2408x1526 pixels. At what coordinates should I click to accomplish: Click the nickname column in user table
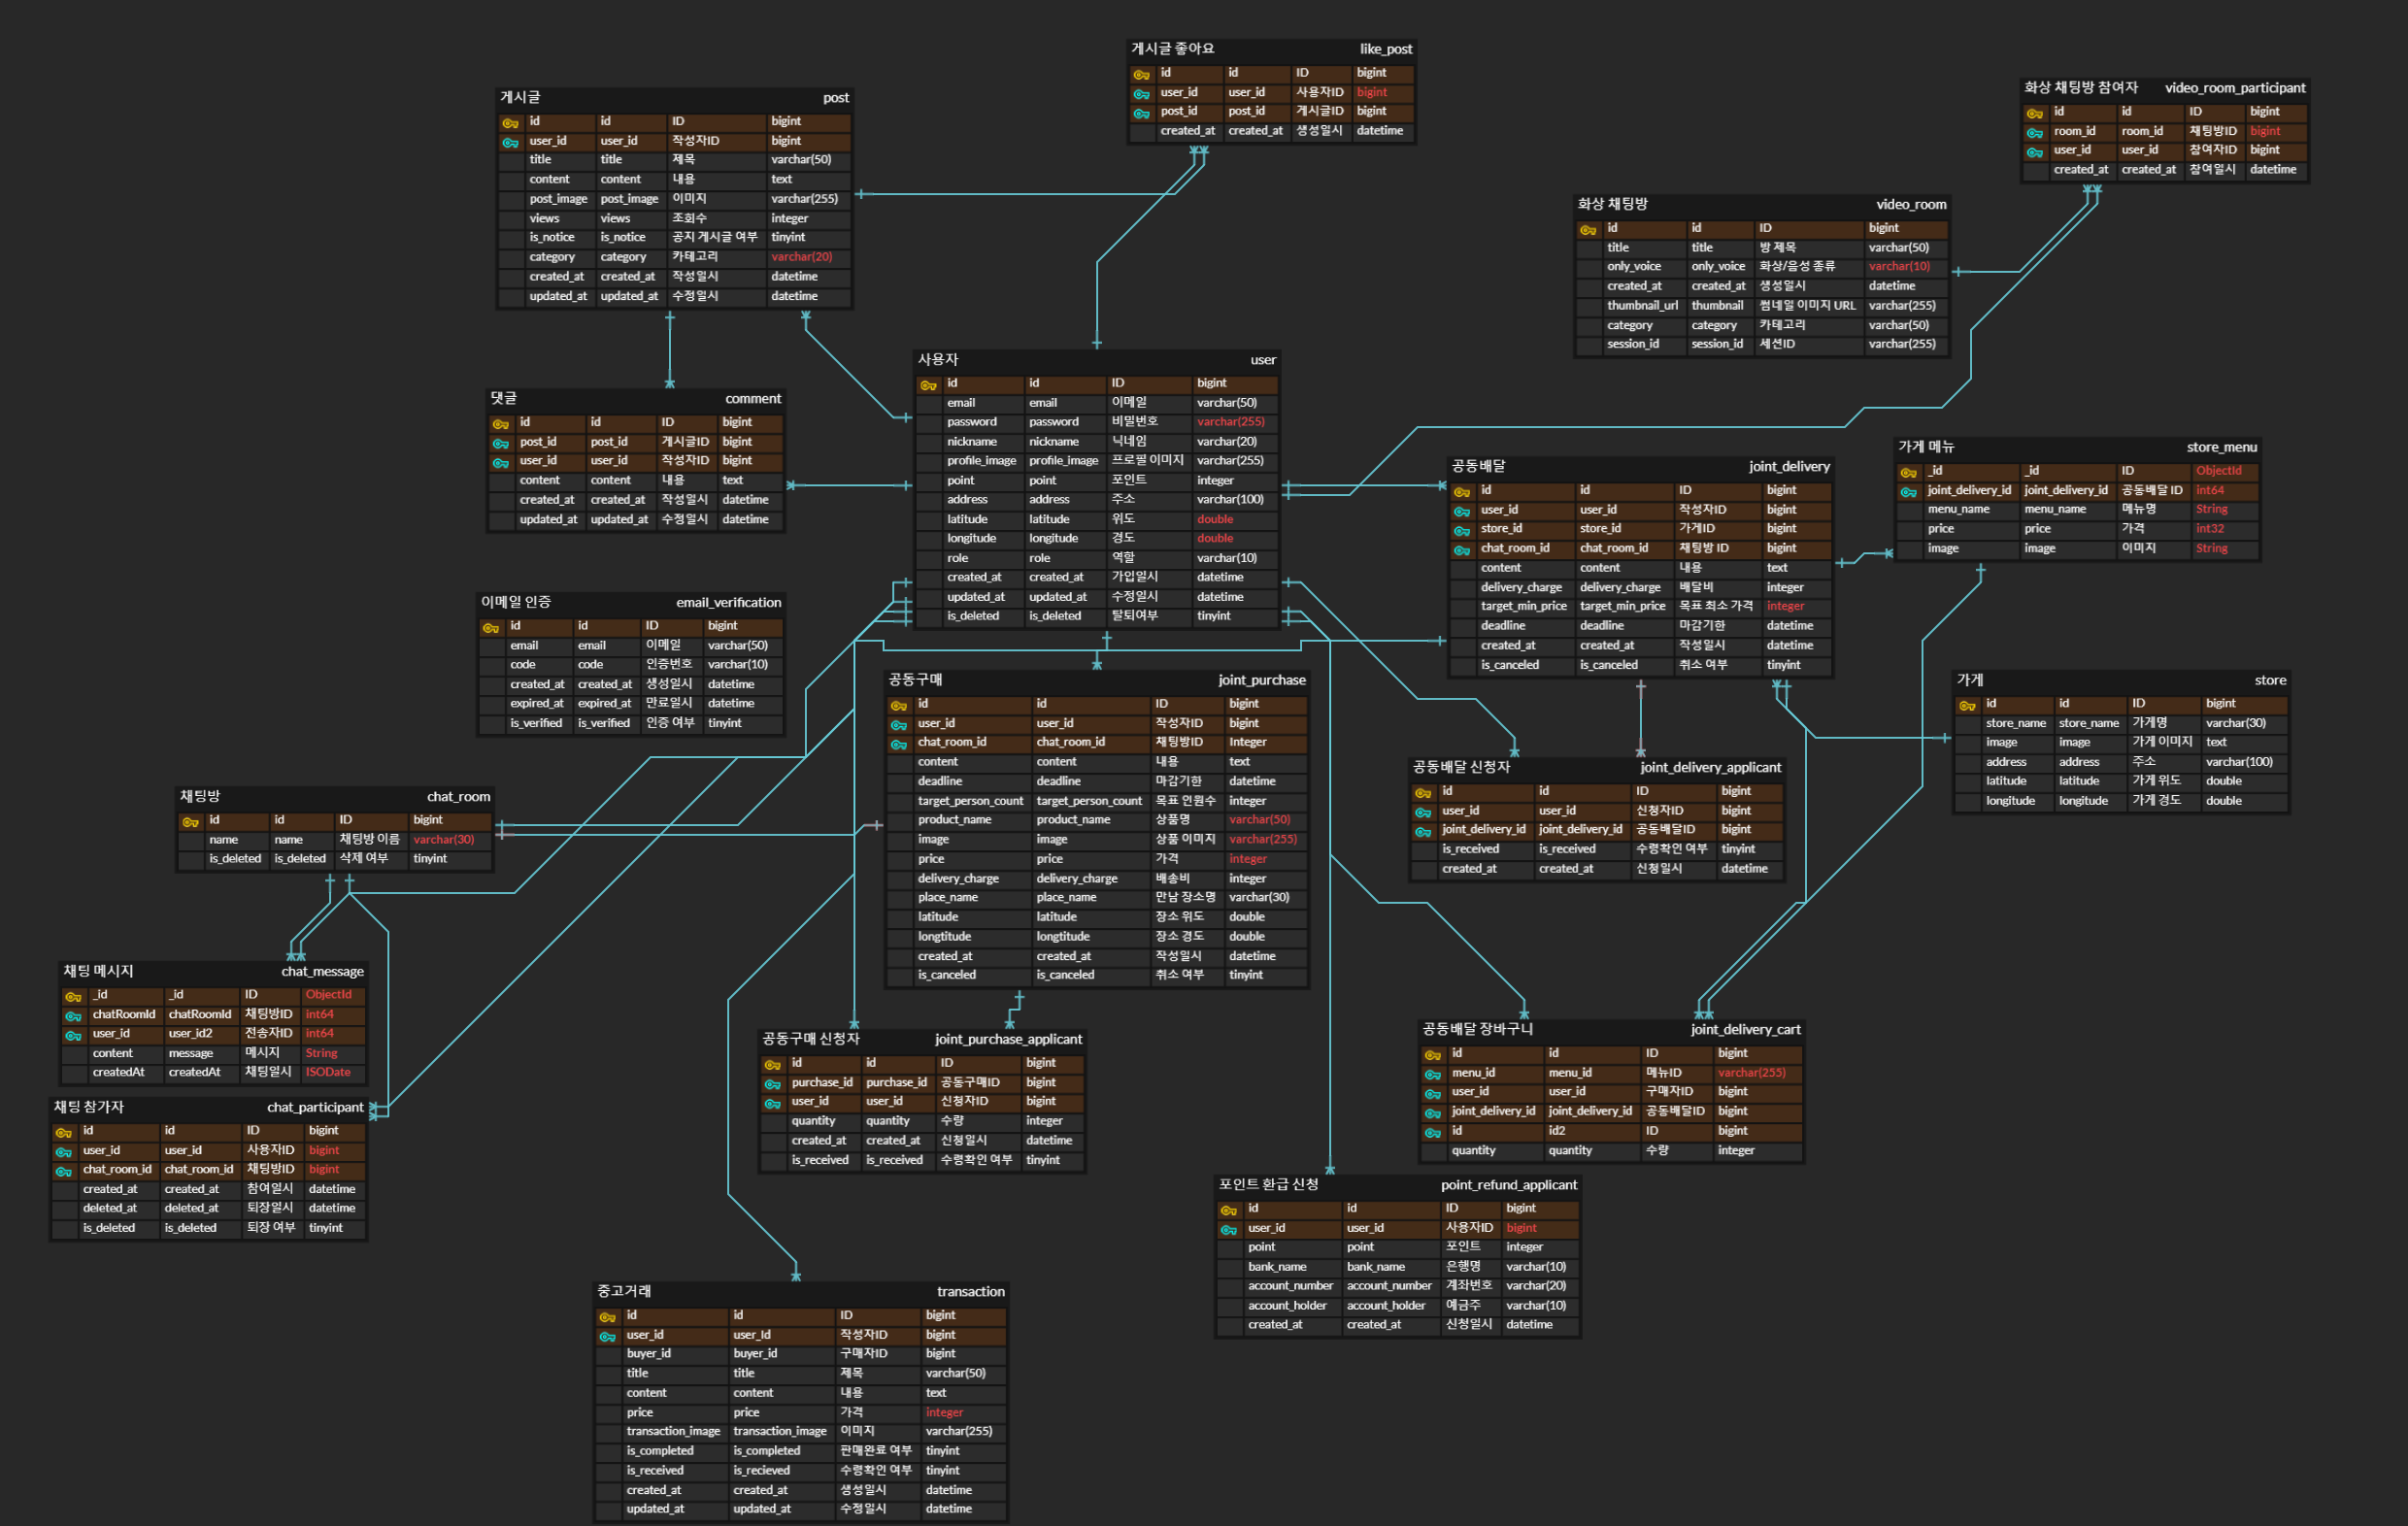click(x=972, y=442)
